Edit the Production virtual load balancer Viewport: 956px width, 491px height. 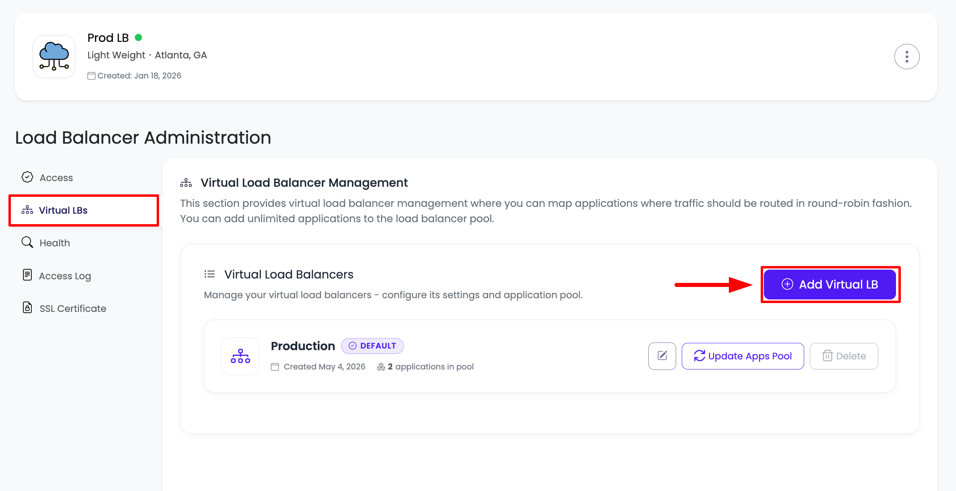(662, 356)
